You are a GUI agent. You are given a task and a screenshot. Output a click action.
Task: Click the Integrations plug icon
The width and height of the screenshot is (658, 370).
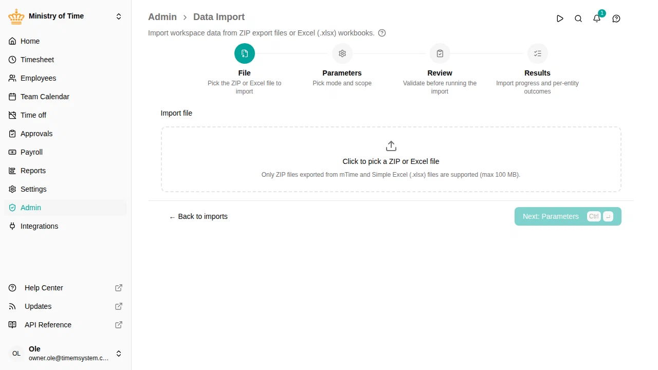point(12,226)
